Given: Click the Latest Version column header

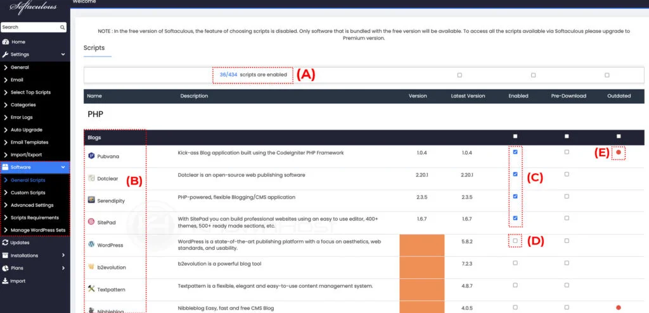Looking at the screenshot, I should coord(468,96).
